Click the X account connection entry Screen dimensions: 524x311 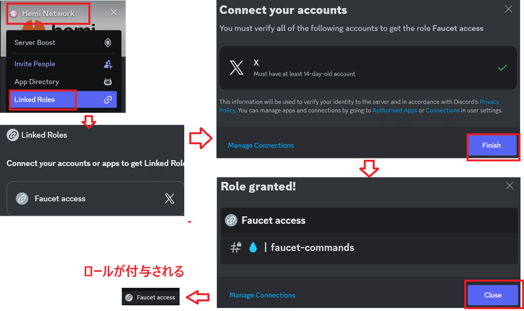(x=369, y=68)
